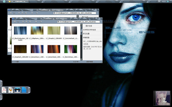Go up one folder in front window toolbar
172x107 pixels.
coord(41,22)
